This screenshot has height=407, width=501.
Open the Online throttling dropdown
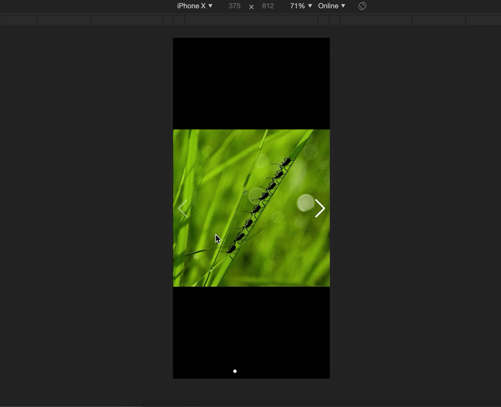[x=331, y=6]
